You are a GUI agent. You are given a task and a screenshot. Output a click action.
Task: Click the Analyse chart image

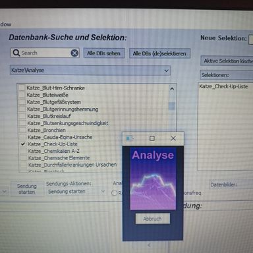click(x=153, y=179)
